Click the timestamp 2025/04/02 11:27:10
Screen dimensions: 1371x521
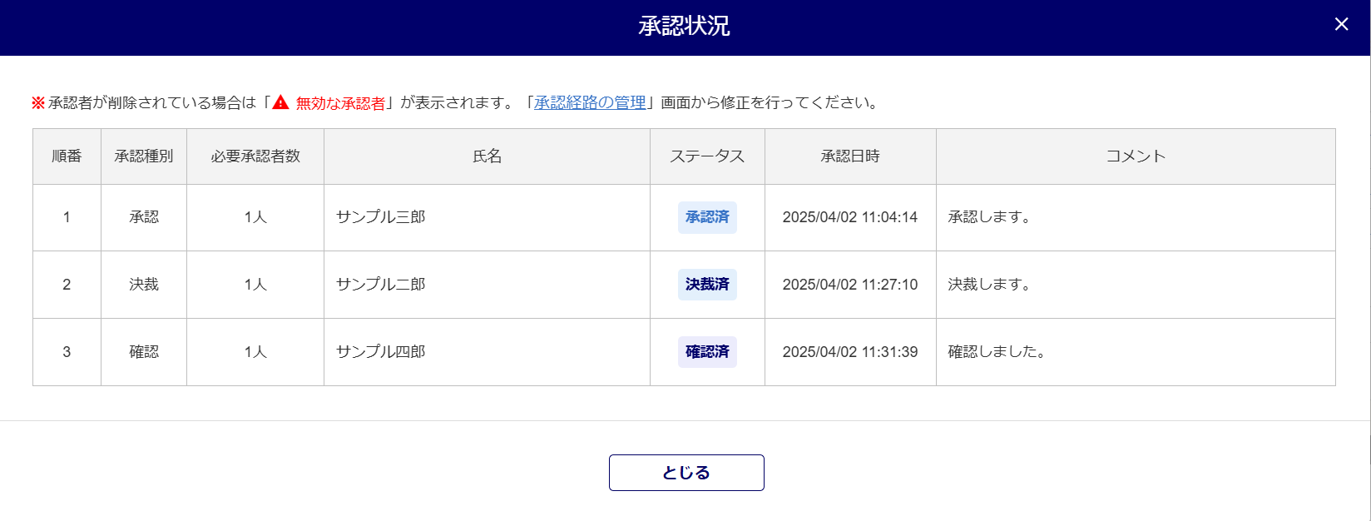[x=850, y=285]
